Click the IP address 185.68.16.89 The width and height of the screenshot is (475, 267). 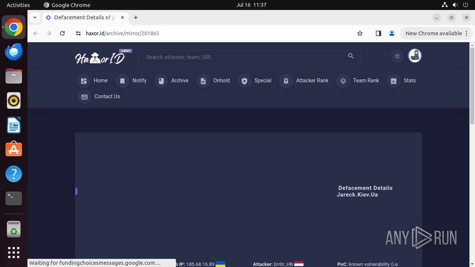tap(200, 264)
